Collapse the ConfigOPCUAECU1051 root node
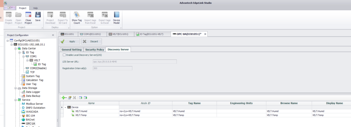 pyautogui.click(x=8, y=40)
